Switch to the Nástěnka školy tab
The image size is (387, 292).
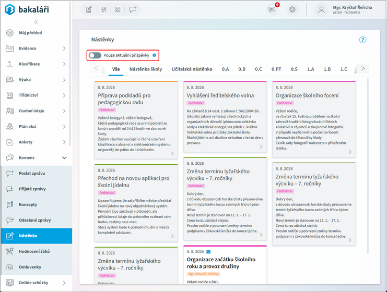click(x=146, y=69)
